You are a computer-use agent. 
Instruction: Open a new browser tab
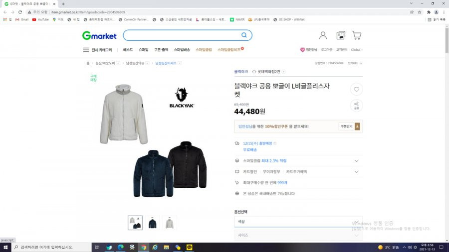pos(63,4)
